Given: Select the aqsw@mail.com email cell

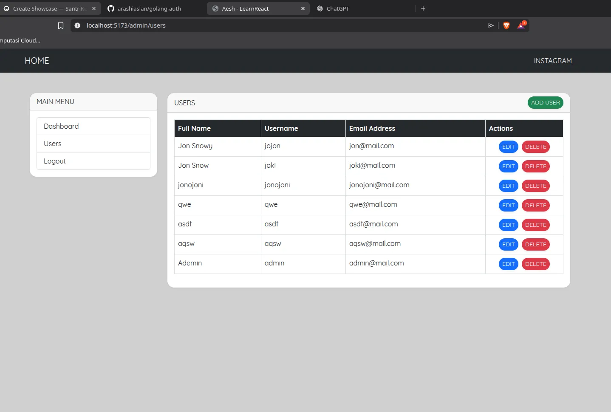Looking at the screenshot, I should [416, 244].
